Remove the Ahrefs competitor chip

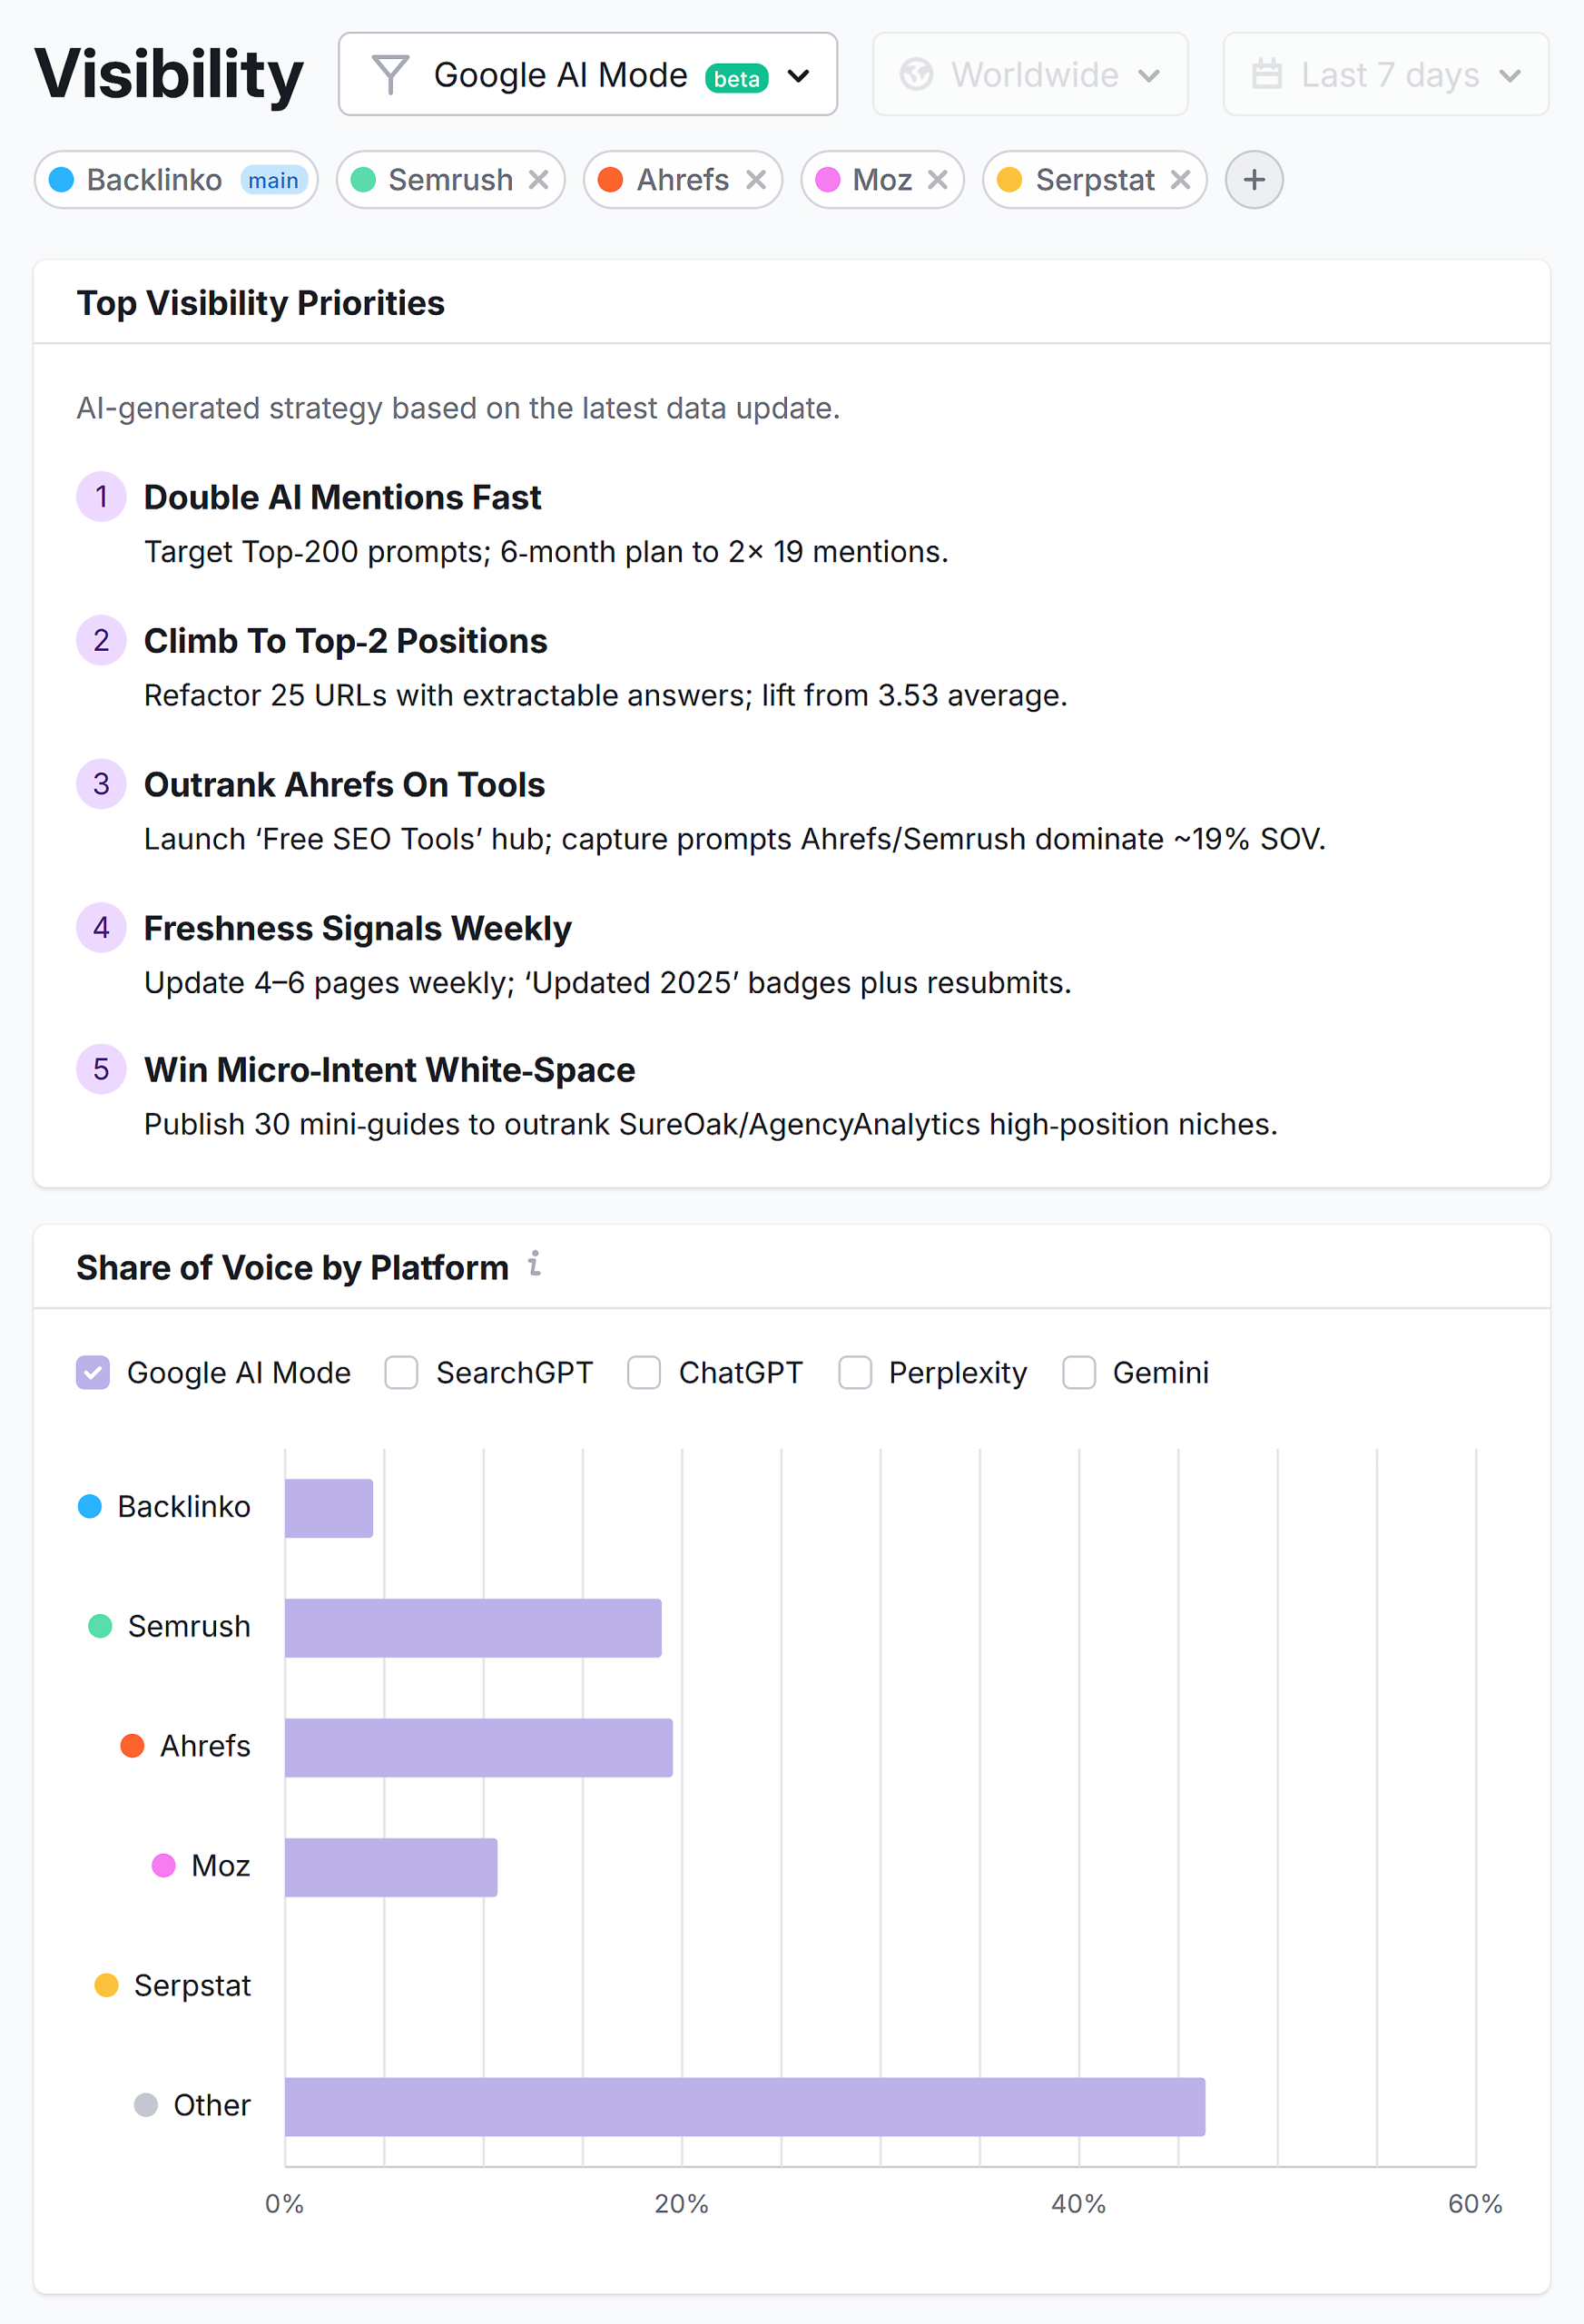(757, 180)
